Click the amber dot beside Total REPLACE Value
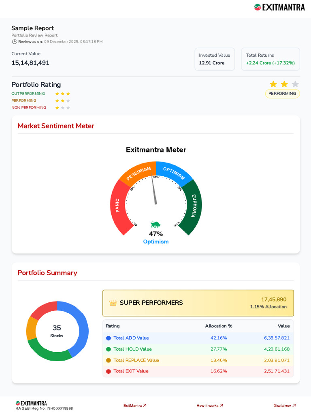 [x=108, y=360]
